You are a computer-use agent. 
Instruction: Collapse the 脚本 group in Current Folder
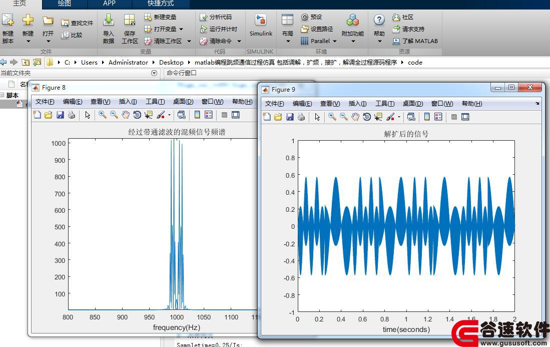(2, 95)
